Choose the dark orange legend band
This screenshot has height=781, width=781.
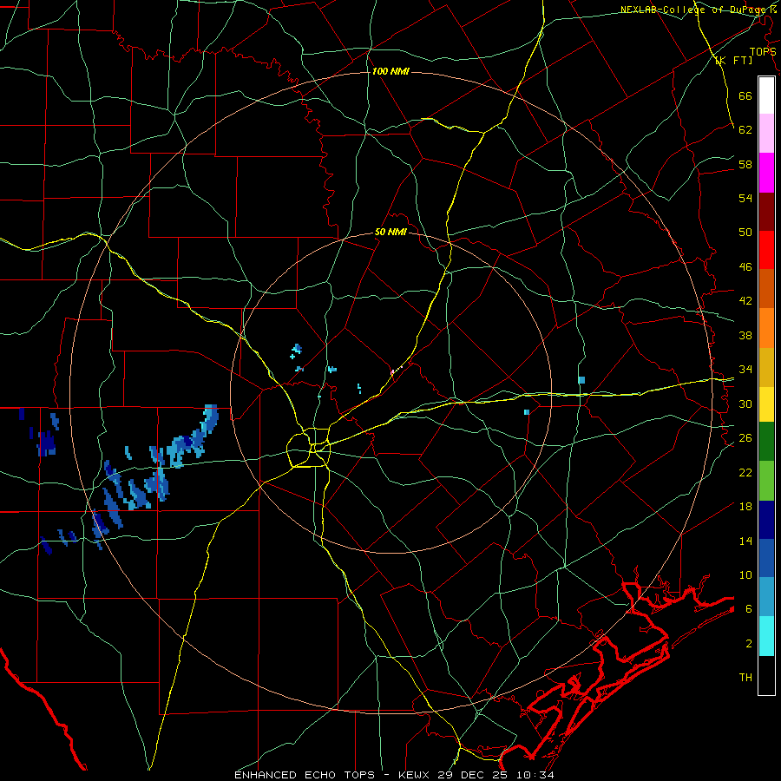click(766, 288)
